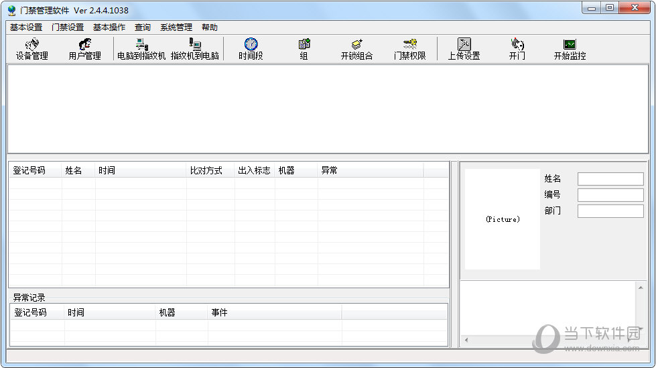Click the 时间 column header in main table

(141, 170)
